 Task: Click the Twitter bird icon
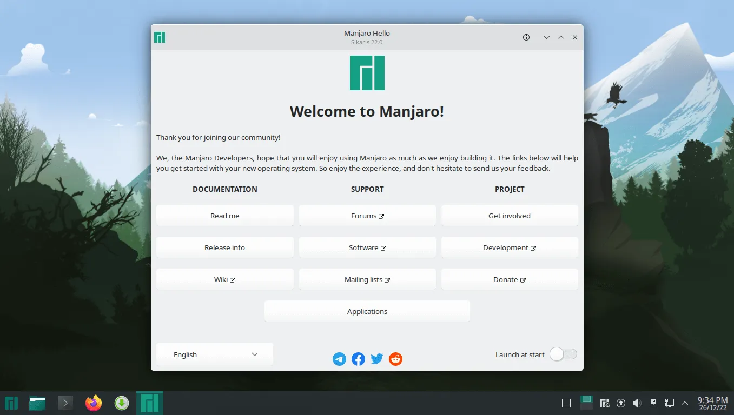377,359
